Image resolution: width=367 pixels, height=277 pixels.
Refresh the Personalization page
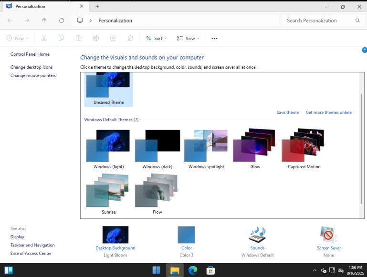[61, 21]
